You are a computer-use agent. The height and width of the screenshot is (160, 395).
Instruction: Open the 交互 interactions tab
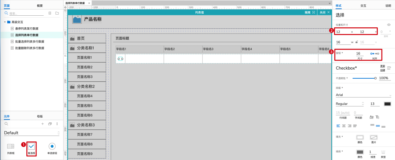coord(363,5)
